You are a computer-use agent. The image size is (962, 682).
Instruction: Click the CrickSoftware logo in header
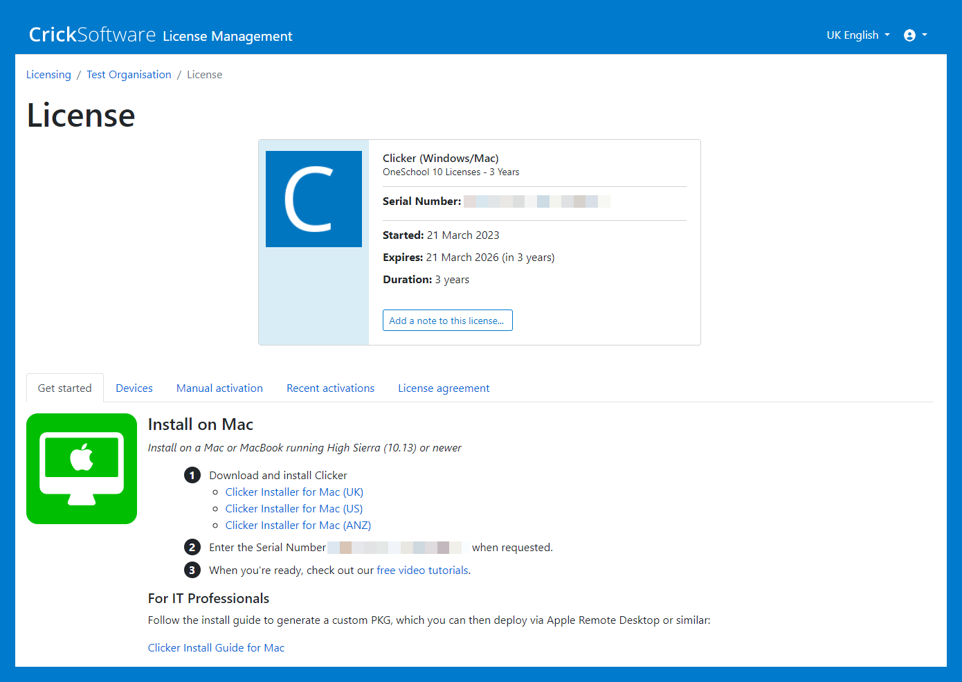[x=92, y=35]
